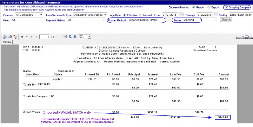Click the page number input field
Screen dimensions: 253x127
(x=45, y=37)
